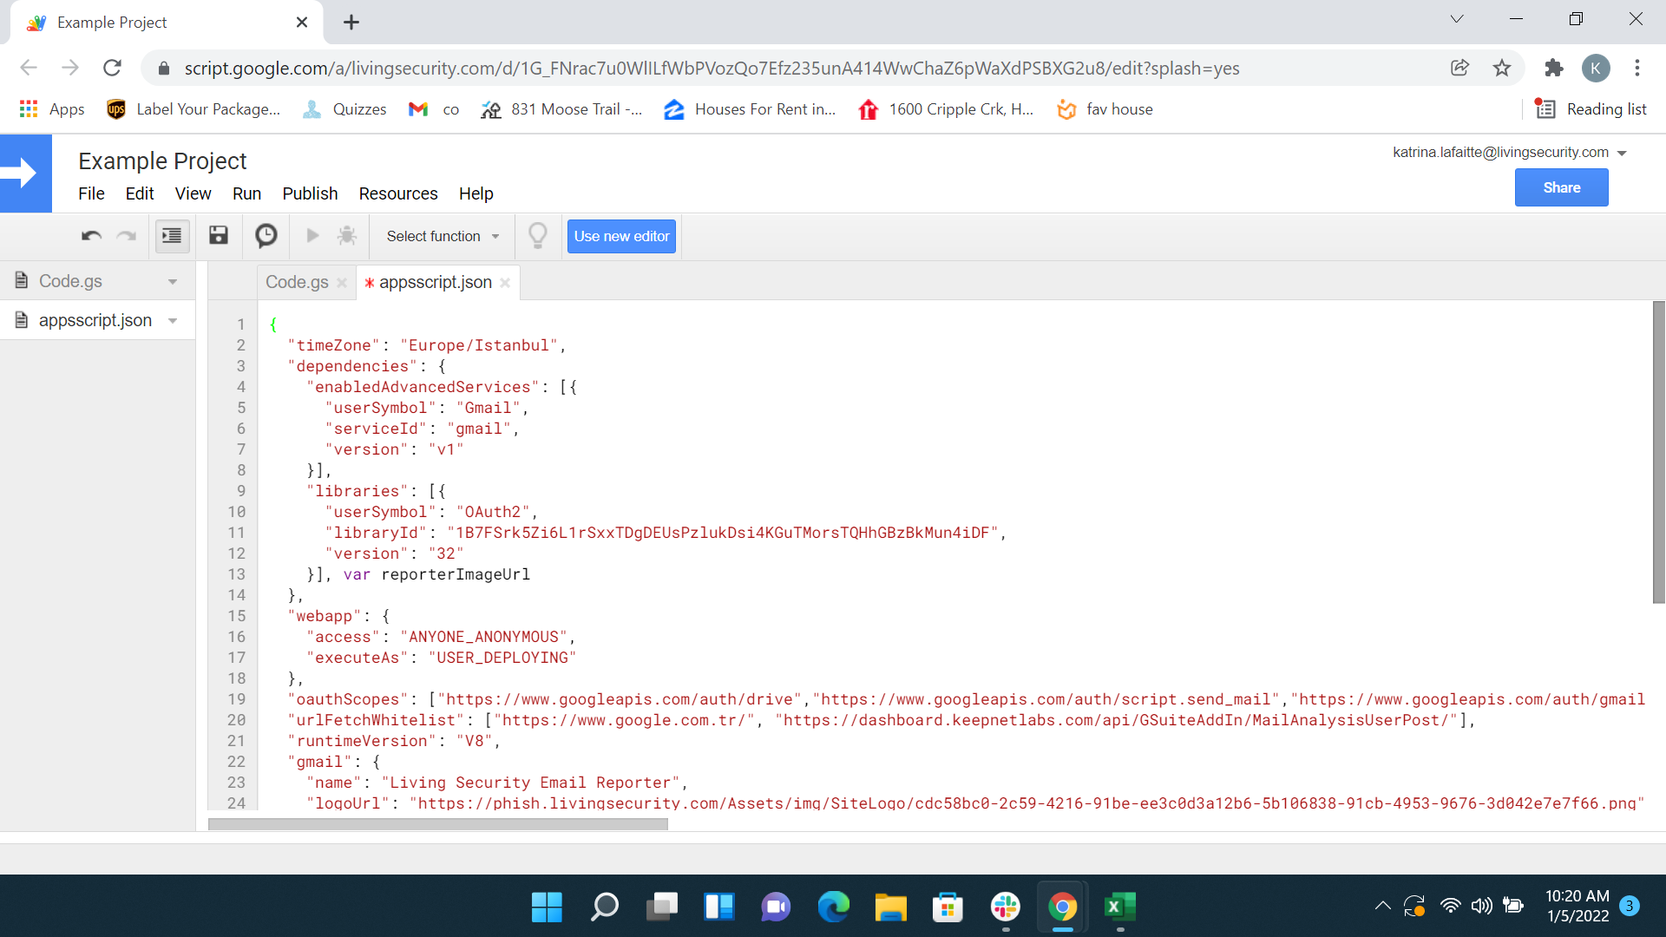Open 1600 Cripple Crk bookmark
The image size is (1666, 937).
pos(946,109)
